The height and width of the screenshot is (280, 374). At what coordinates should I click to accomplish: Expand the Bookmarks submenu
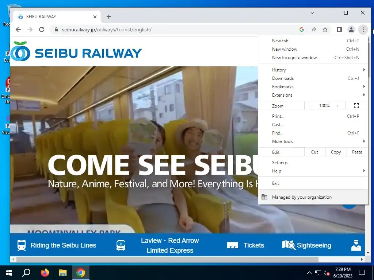[313, 87]
